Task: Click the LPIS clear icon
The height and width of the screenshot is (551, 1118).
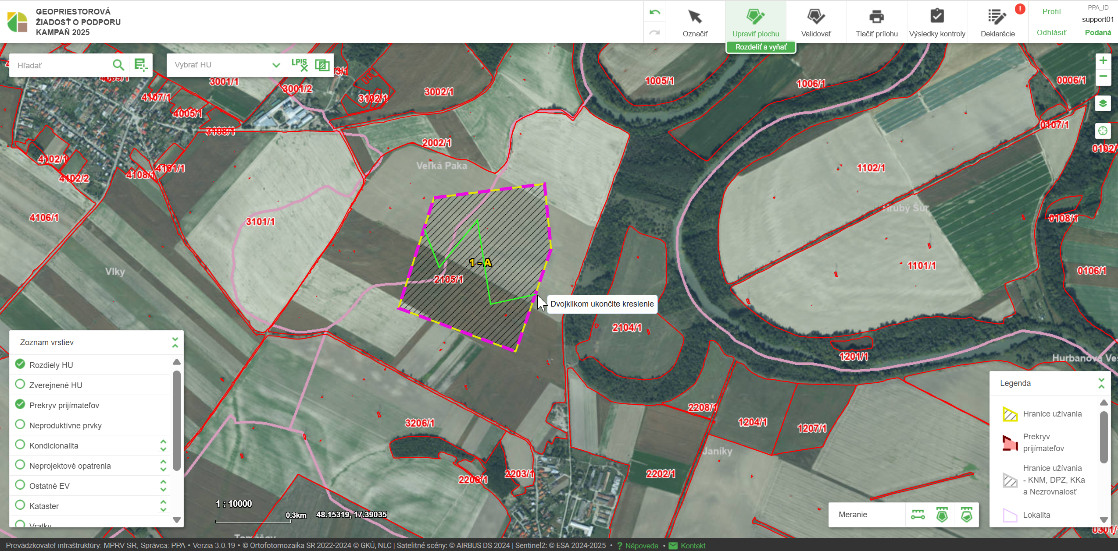Action: pyautogui.click(x=300, y=65)
